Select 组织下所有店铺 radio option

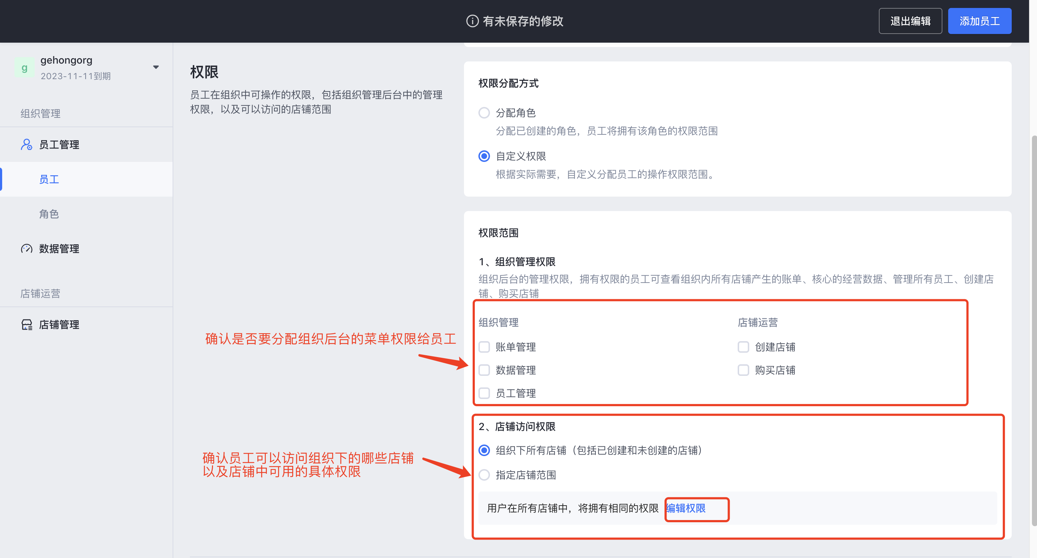[x=484, y=450]
